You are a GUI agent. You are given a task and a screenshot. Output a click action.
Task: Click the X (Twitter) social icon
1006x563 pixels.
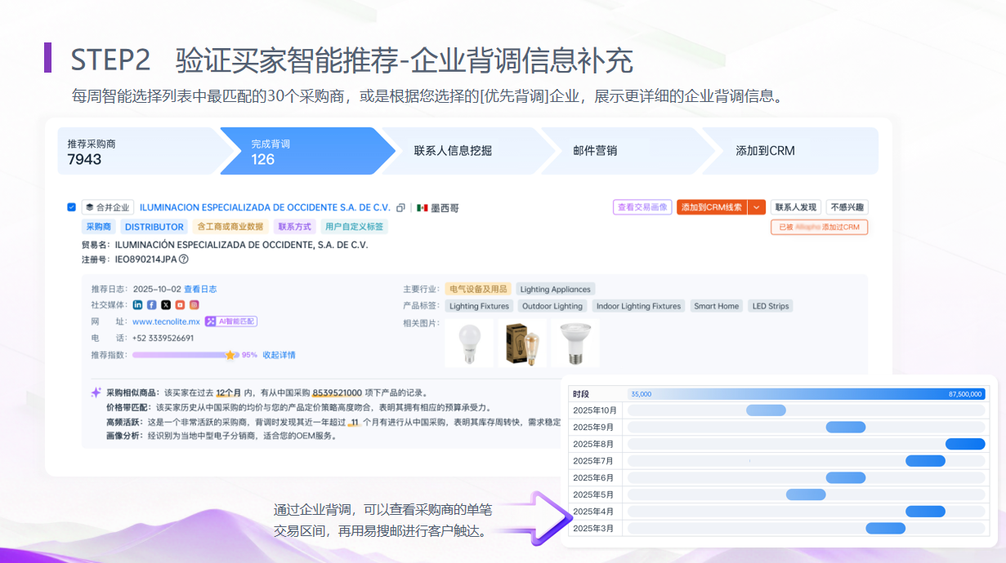[166, 304]
